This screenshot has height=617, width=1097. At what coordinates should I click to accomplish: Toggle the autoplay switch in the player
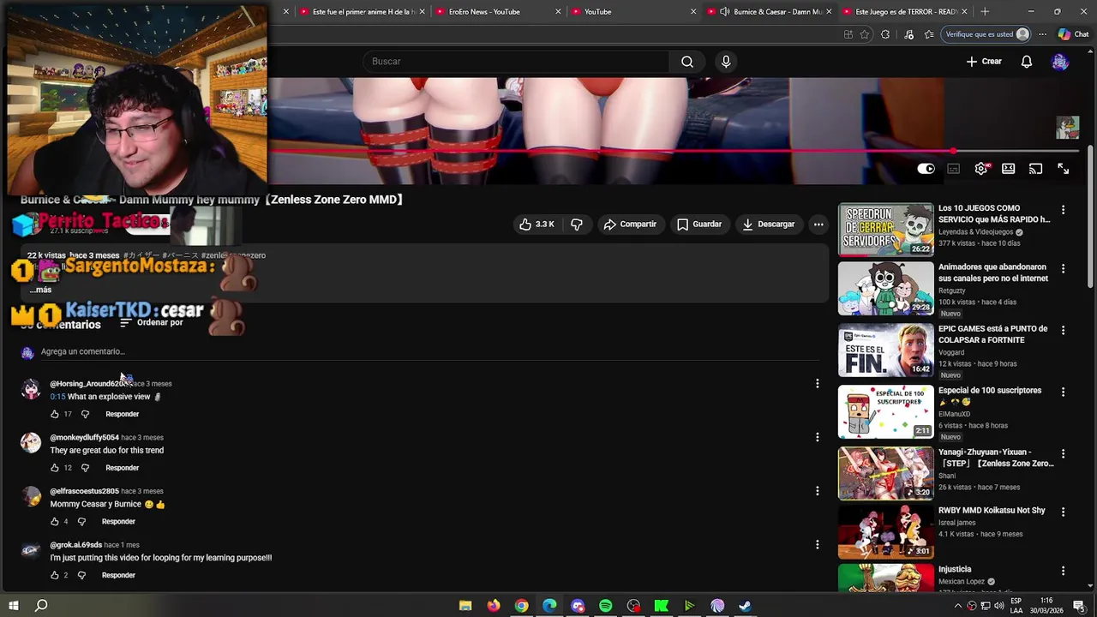click(x=926, y=169)
